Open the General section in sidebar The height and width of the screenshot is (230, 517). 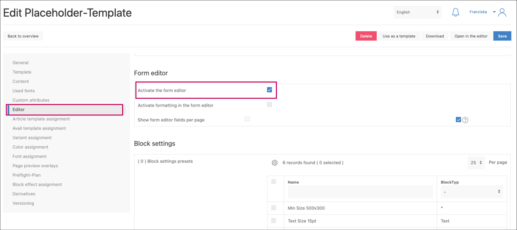tap(20, 63)
